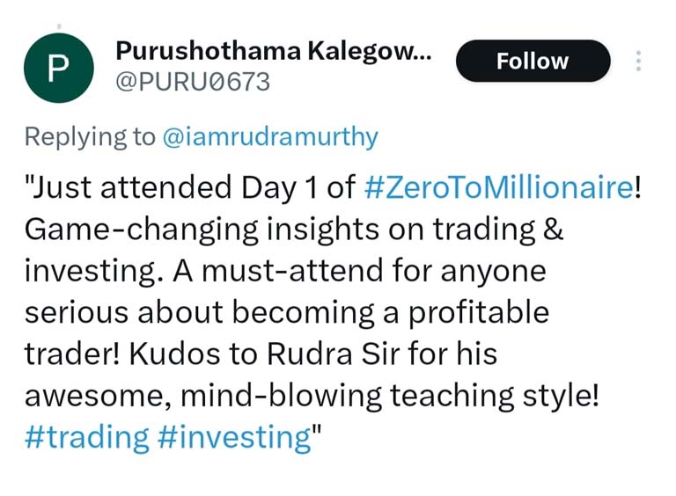Visit the @iamrudramurthy profile link

[x=270, y=136]
